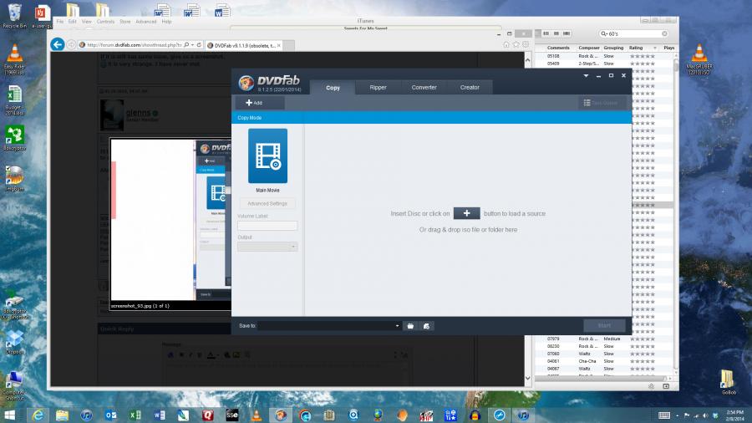Screen dimensions: 752x423
Task: Open the on-screen keyboard tray icon
Action: coord(664,415)
